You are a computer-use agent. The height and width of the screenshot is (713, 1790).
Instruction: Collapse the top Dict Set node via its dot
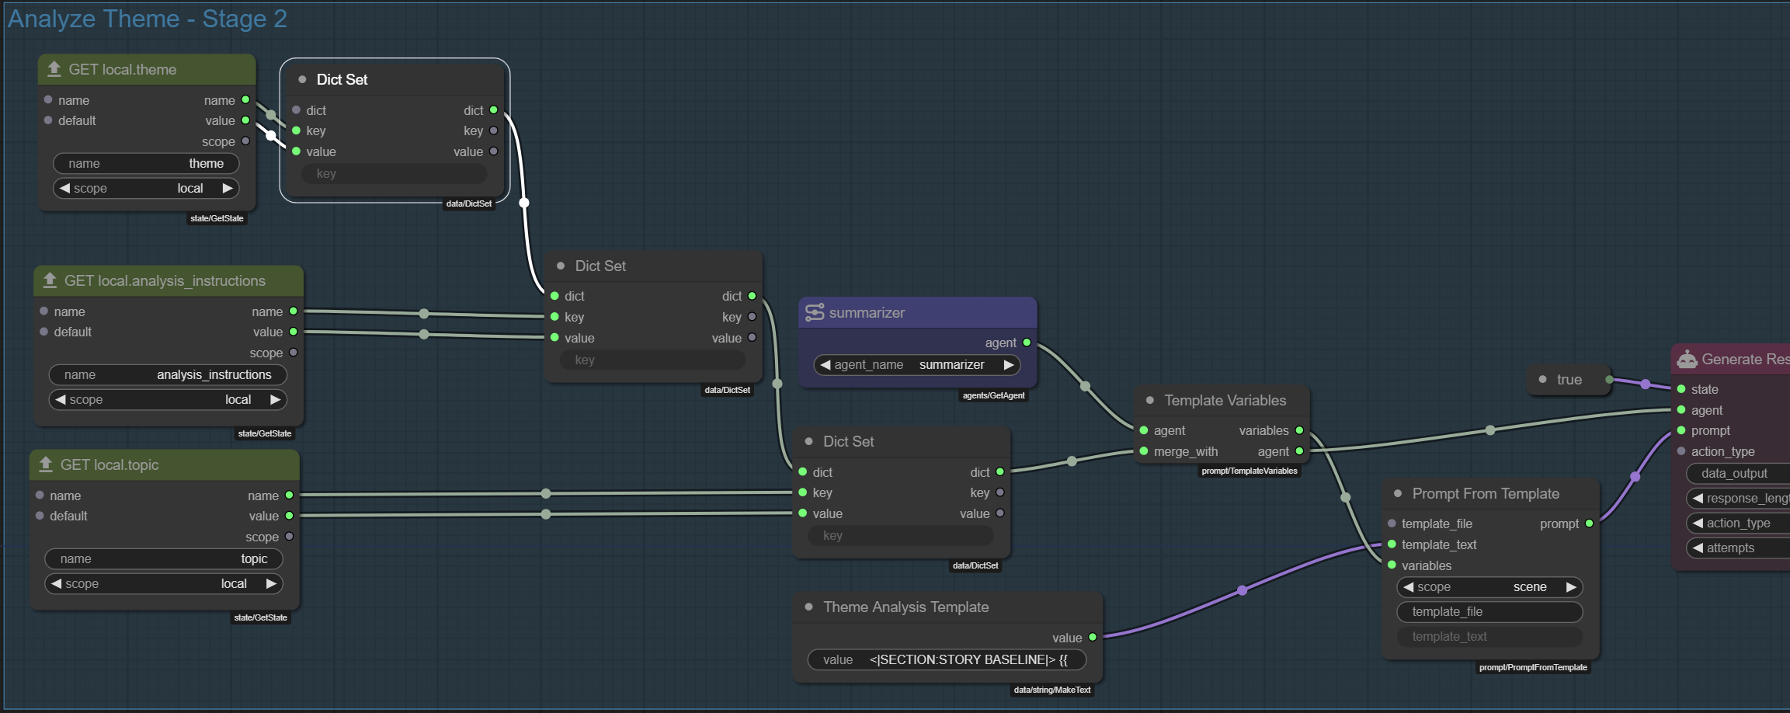tap(302, 79)
